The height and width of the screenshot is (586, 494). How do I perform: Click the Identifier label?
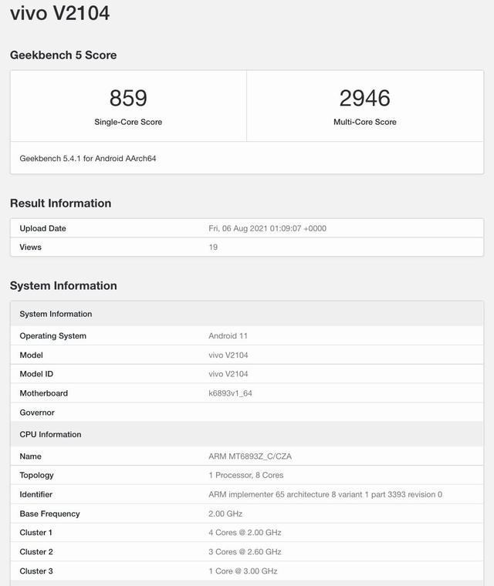click(36, 494)
